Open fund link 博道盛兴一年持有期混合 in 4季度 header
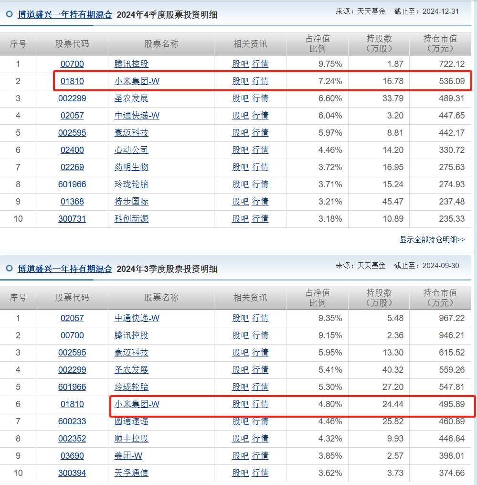This screenshot has height=485, width=477. pos(65,14)
